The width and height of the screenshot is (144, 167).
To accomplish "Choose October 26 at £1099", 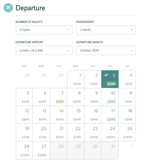I will (24, 150).
